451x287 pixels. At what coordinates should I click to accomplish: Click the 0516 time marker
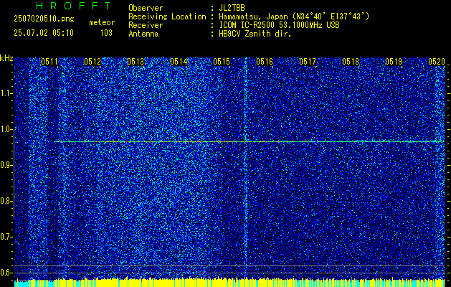tap(265, 61)
